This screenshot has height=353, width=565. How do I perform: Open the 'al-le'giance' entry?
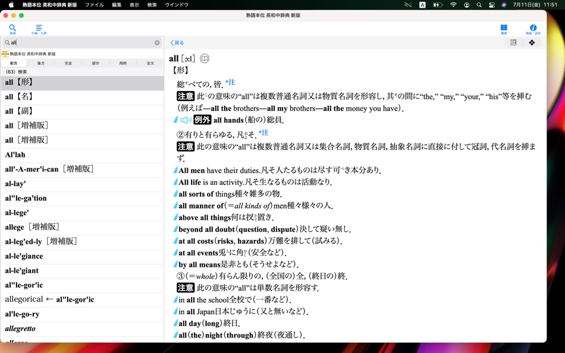[x=82, y=256]
